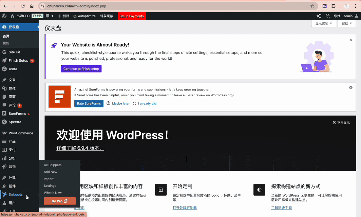The image size is (361, 217).
Task: Expand the 帮助 help dropdown
Action: click(347, 23)
